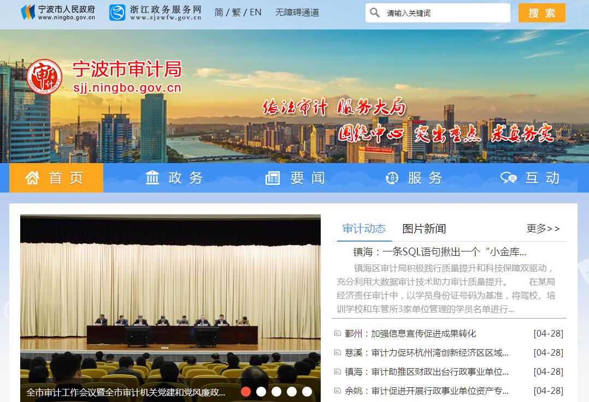Image resolution: width=589 pixels, height=402 pixels.
Task: Open the 更多>> link
Action: click(543, 229)
